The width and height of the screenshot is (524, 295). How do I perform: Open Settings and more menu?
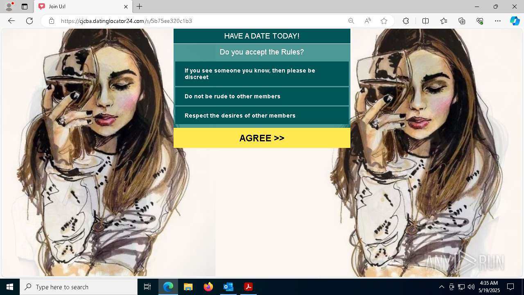pyautogui.click(x=498, y=21)
